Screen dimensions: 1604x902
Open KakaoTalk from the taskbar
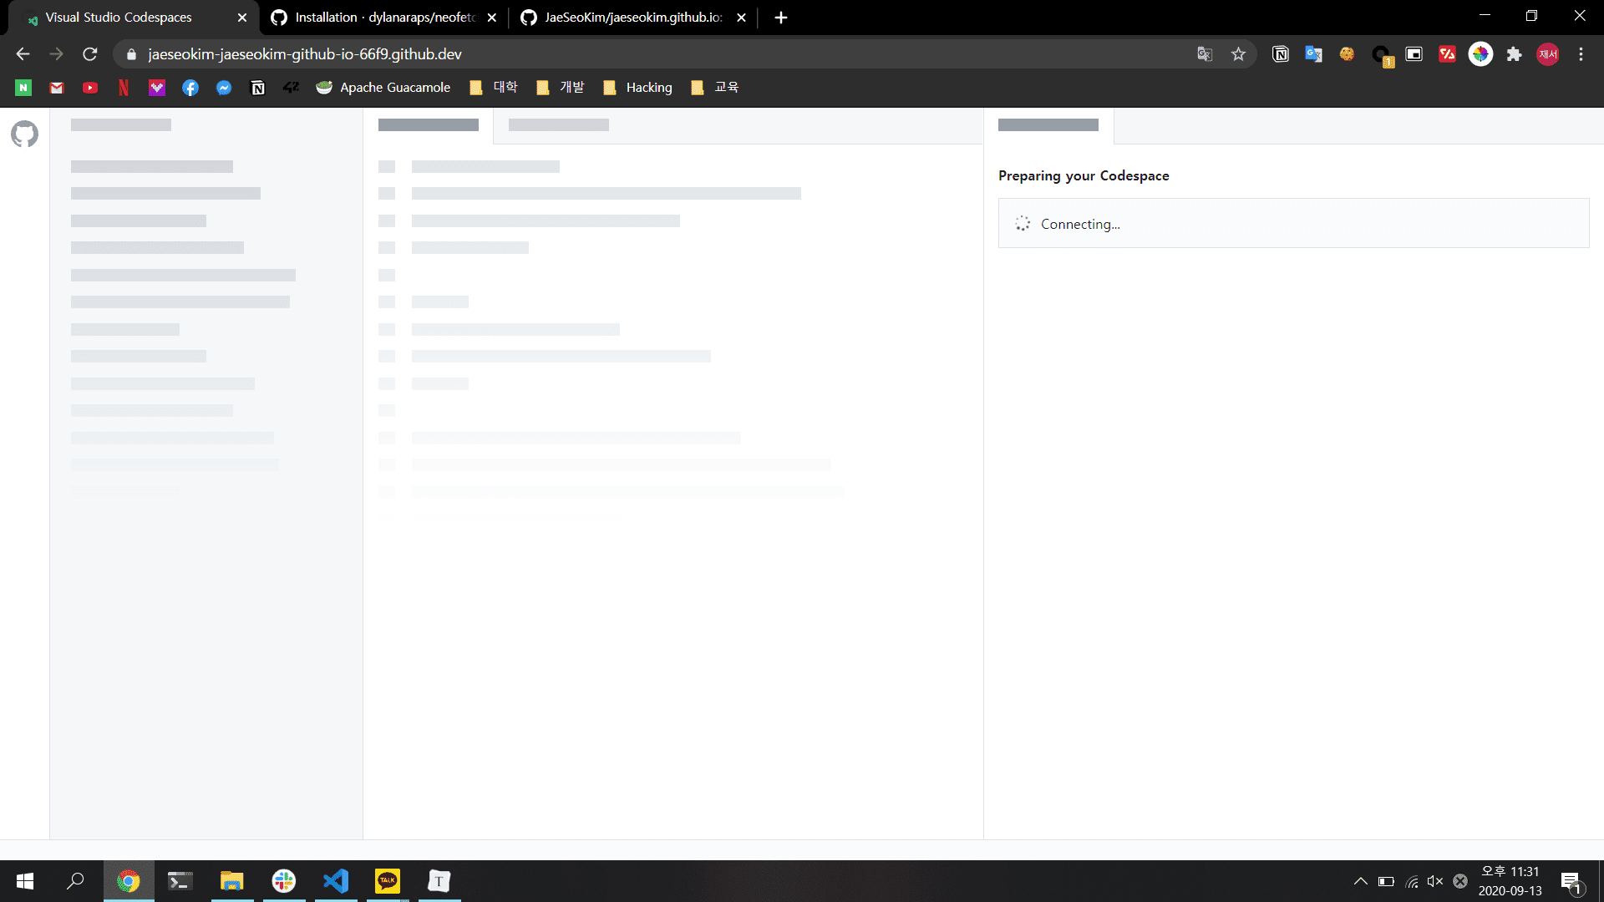click(x=388, y=881)
